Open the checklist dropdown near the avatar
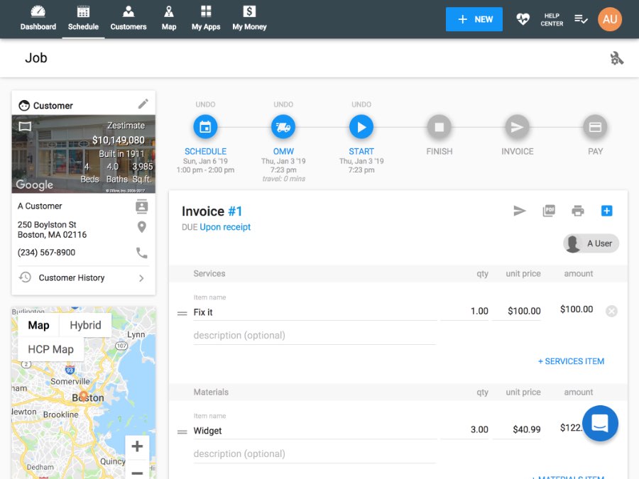639x479 pixels. point(581,20)
